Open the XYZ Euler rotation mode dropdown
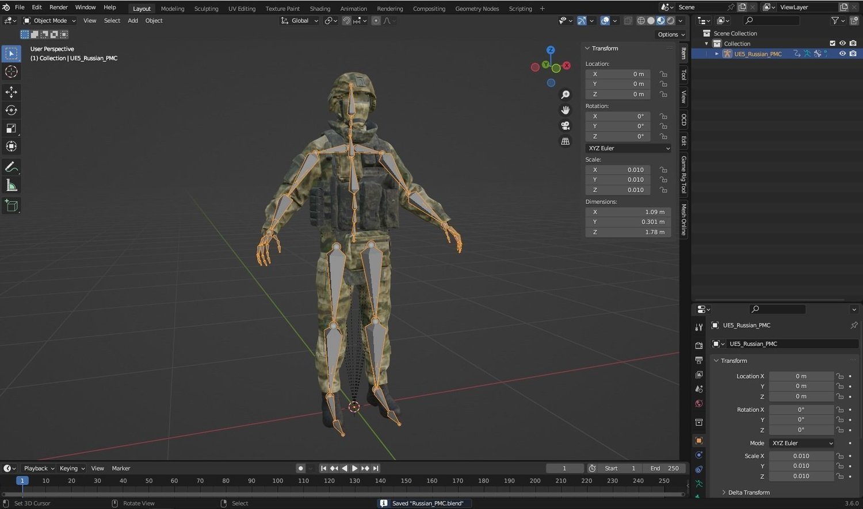Viewport: 863px width, 509px height. [x=628, y=148]
